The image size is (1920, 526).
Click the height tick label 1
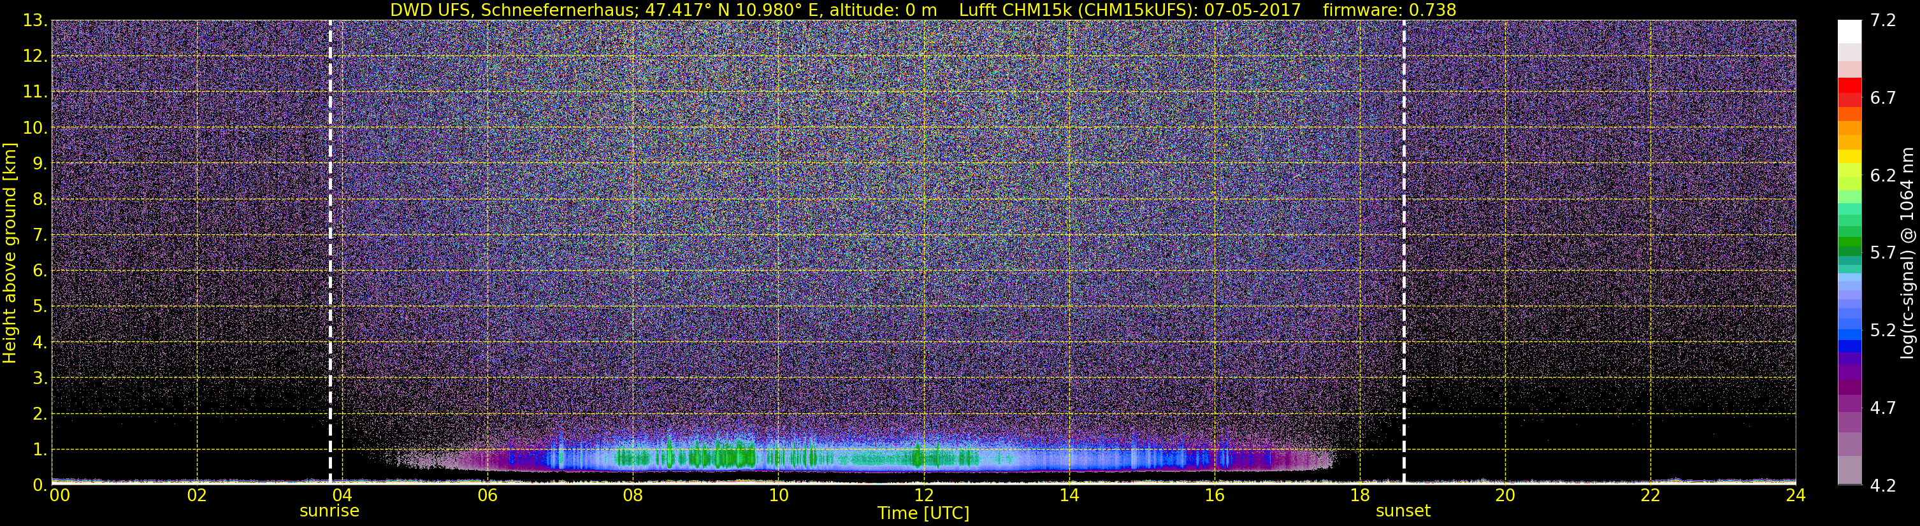pos(40,450)
